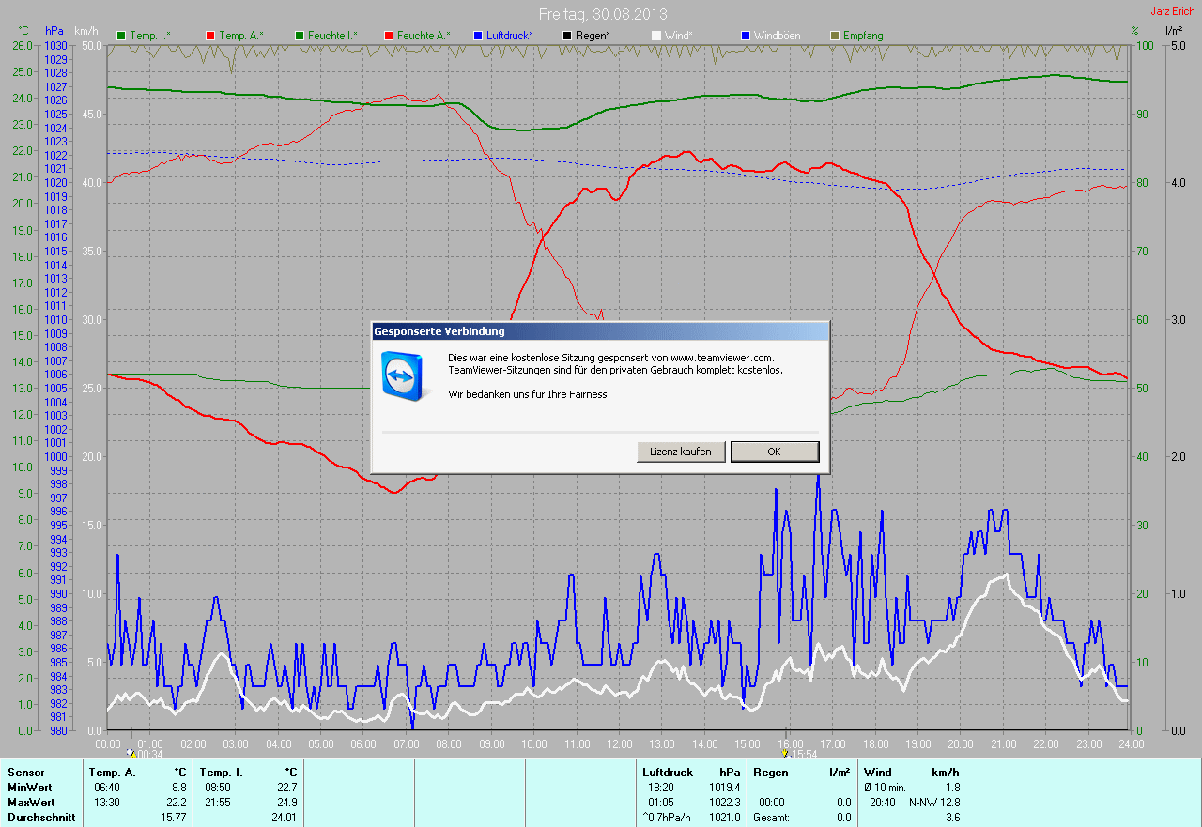
Task: Click the marker at 15:54 on time axis
Action: pyautogui.click(x=785, y=753)
